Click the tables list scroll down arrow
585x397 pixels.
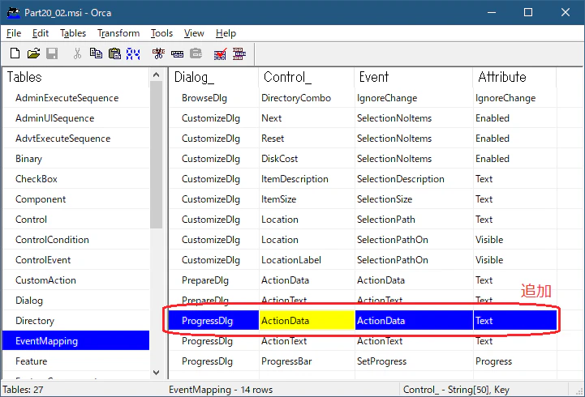click(x=157, y=373)
